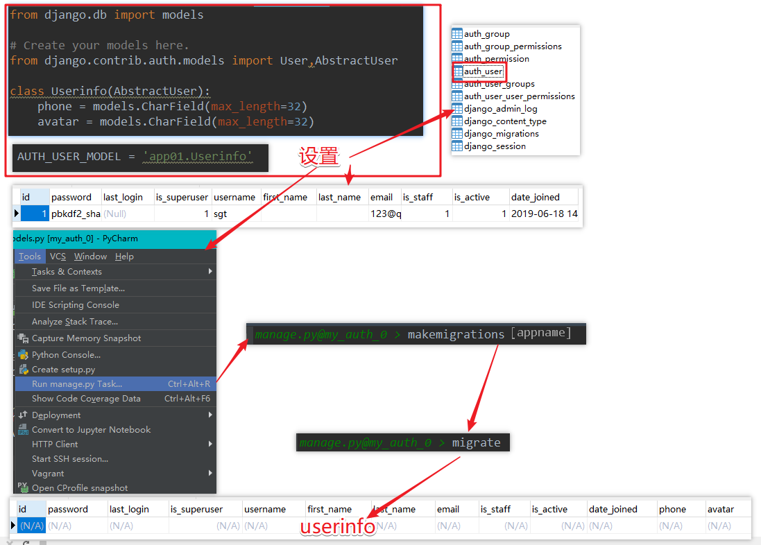Click the 2019-06-18 date_joined cell

coord(544,214)
